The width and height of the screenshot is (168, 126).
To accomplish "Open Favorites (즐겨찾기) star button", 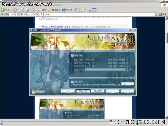I will [54, 10].
